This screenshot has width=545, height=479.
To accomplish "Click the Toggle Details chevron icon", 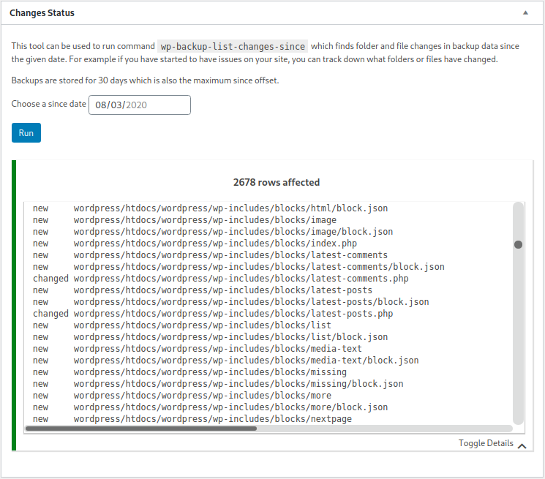I will pos(522,446).
